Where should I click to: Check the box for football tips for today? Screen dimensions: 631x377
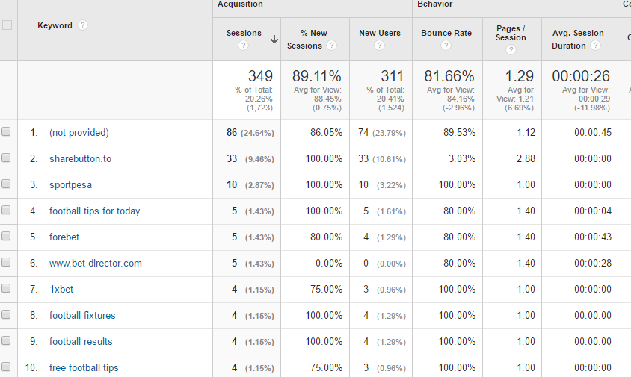[x=6, y=210]
